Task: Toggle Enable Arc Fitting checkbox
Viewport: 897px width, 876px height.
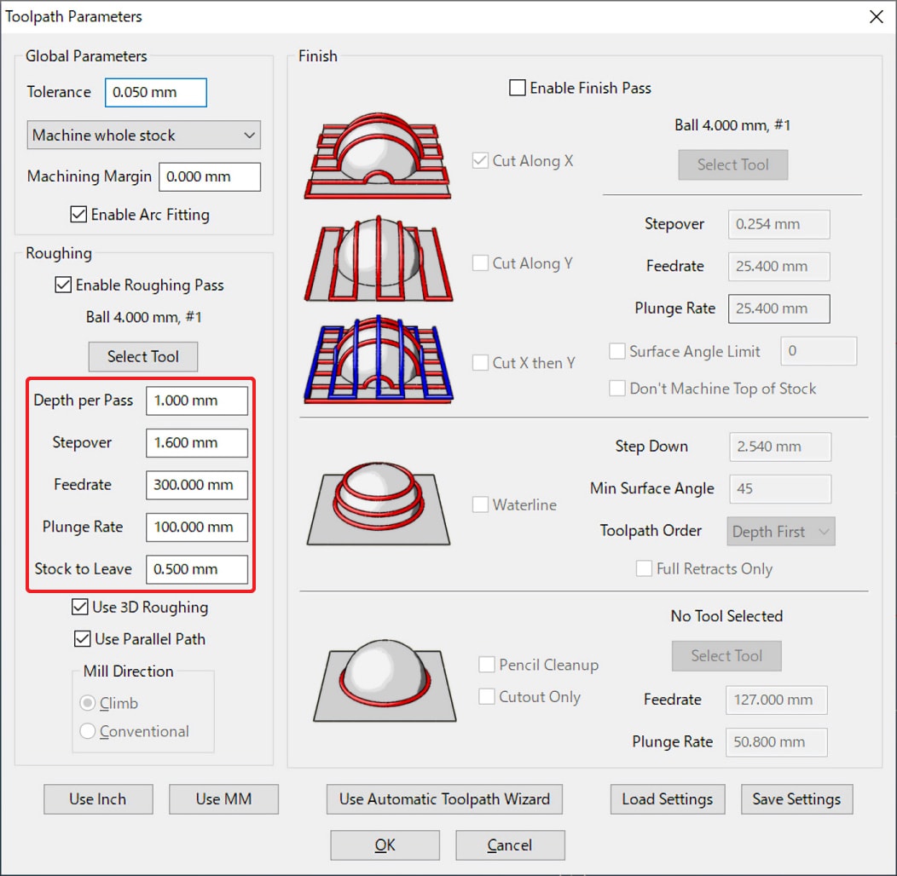Action: pos(78,215)
